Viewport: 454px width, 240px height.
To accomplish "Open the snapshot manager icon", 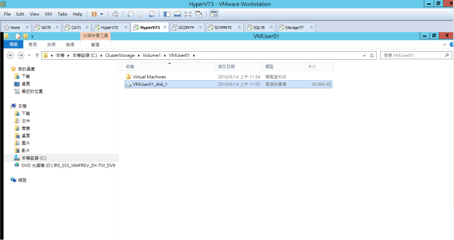I will (x=152, y=13).
